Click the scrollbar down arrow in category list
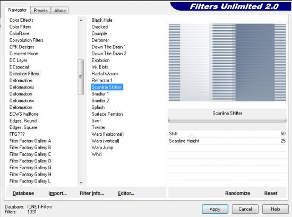 pos(81,183)
